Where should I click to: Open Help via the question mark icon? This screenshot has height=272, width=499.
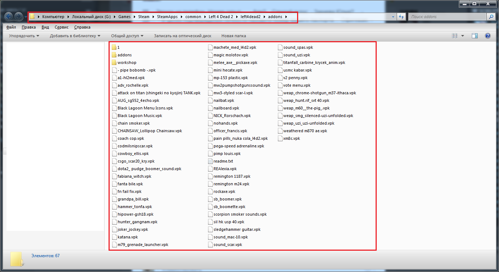487,36
